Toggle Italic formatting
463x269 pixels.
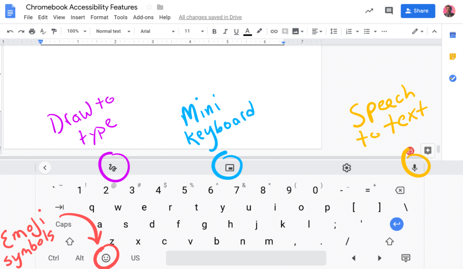[225, 31]
